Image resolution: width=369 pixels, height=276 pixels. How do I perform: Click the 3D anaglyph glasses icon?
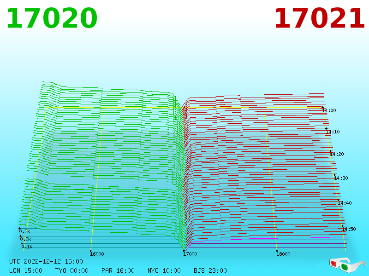[x=347, y=264]
